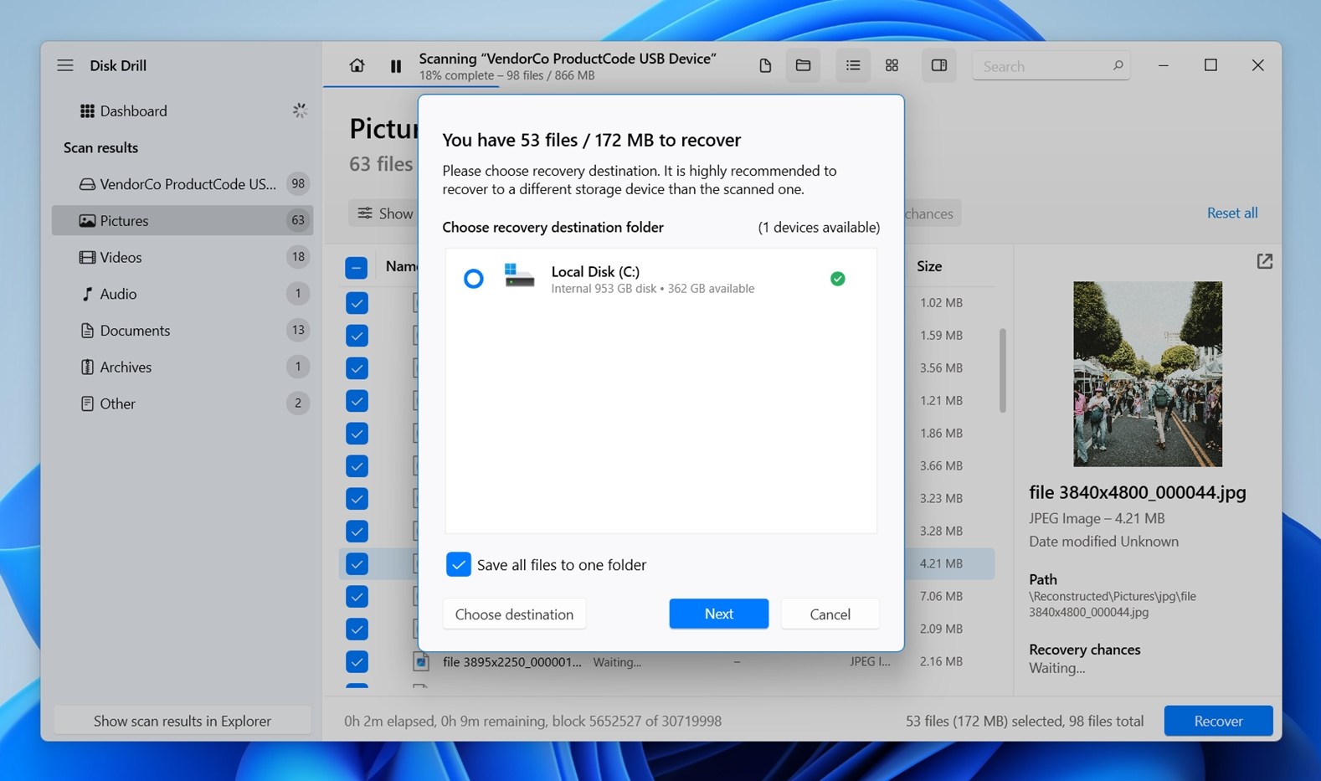This screenshot has height=781, width=1321.
Task: Select VendorCo ProductCode USB scan result
Action: (x=182, y=184)
